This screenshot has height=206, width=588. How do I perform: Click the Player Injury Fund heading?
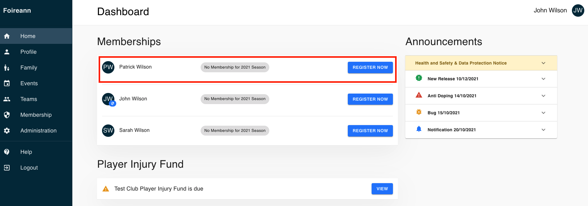pos(140,164)
